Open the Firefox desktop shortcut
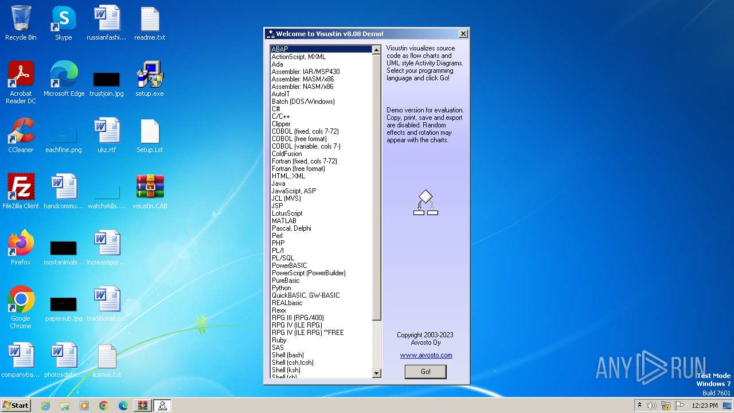 pyautogui.click(x=21, y=248)
